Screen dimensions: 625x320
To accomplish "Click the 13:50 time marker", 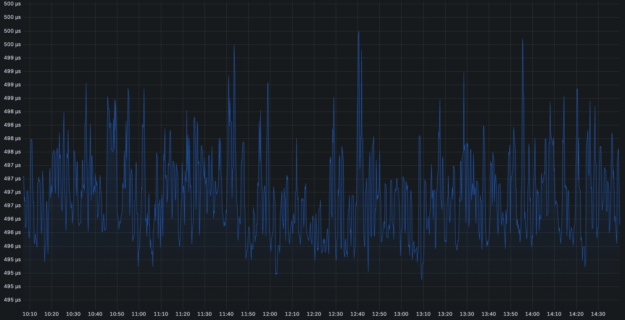I will 511,314.
